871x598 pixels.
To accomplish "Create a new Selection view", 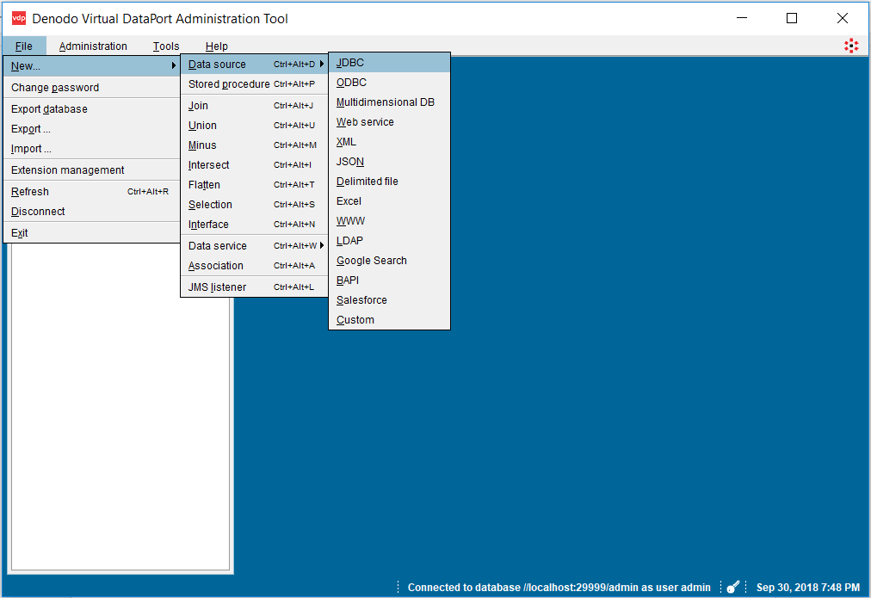I will coord(255,204).
